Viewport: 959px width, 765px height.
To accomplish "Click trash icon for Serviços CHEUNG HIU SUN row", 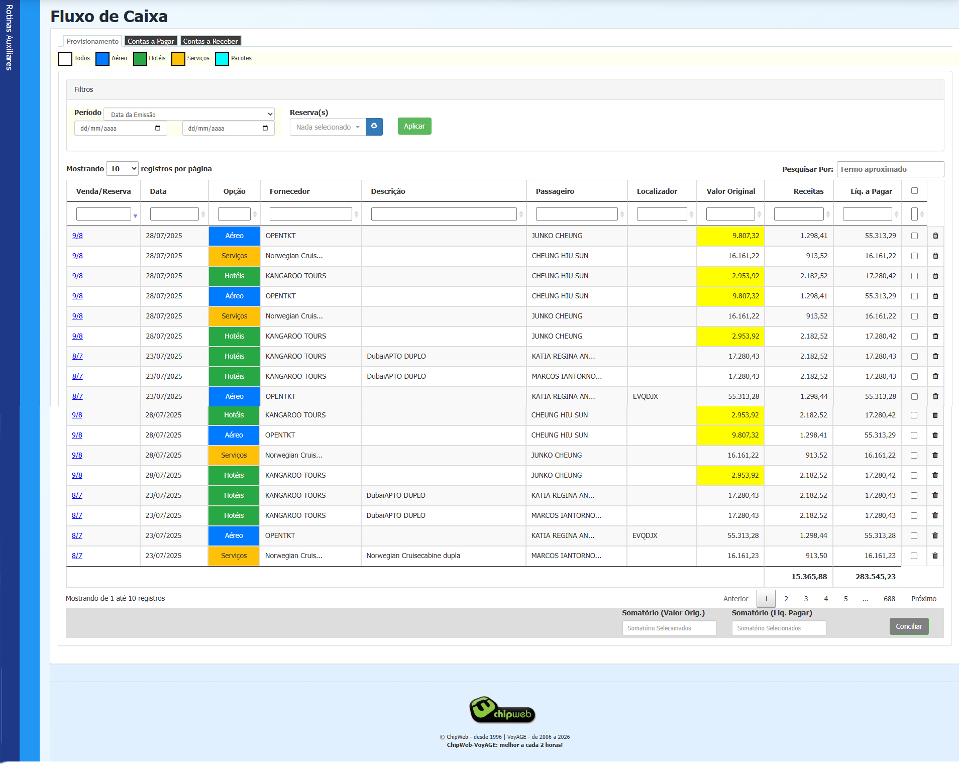I will point(935,256).
